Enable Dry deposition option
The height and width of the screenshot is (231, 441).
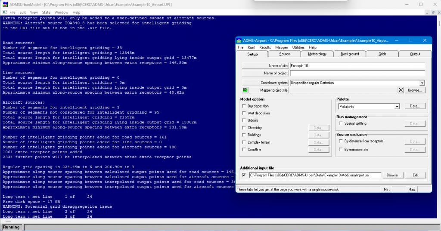click(x=244, y=106)
